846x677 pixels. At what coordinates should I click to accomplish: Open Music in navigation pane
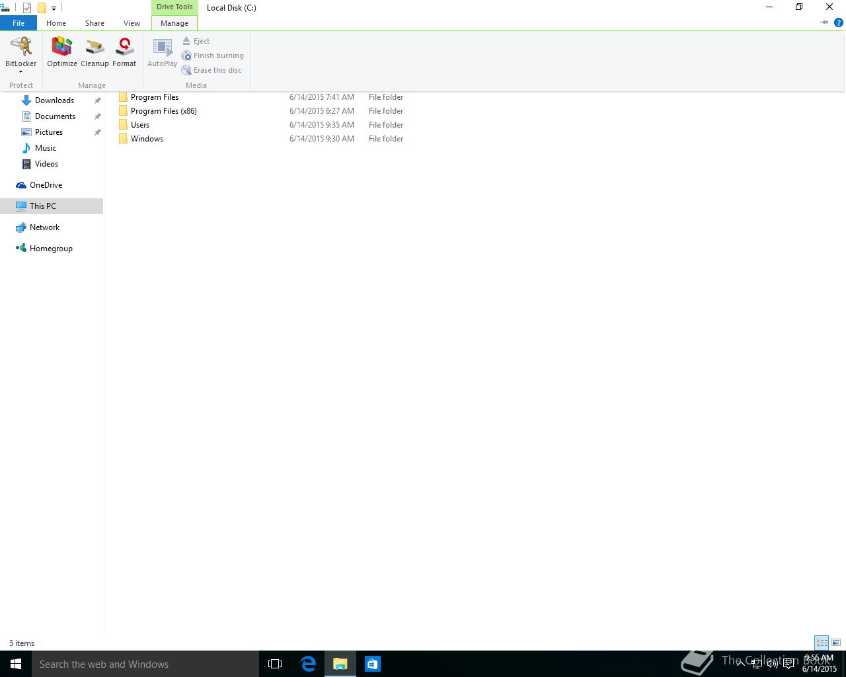tap(46, 148)
